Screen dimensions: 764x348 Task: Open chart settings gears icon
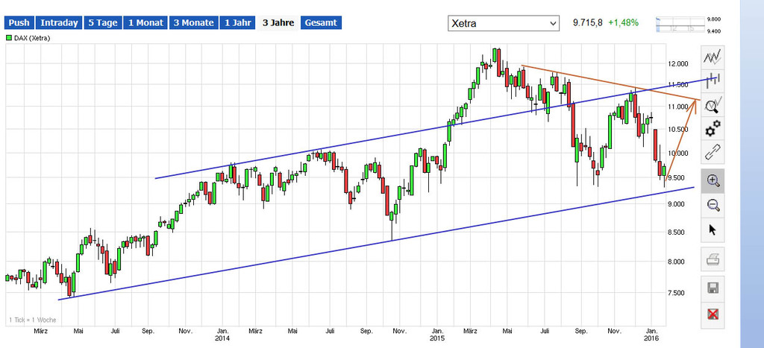713,127
